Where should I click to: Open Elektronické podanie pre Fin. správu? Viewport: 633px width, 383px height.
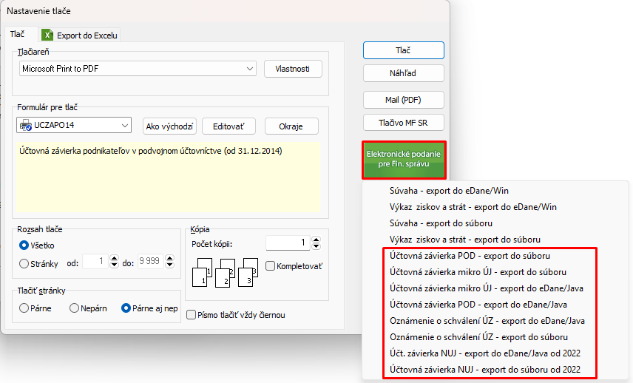[404, 160]
